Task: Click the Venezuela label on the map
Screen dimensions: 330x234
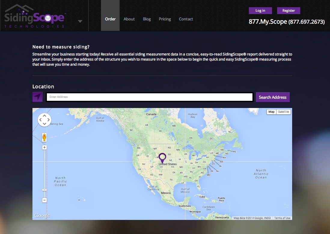Action: 222,217
